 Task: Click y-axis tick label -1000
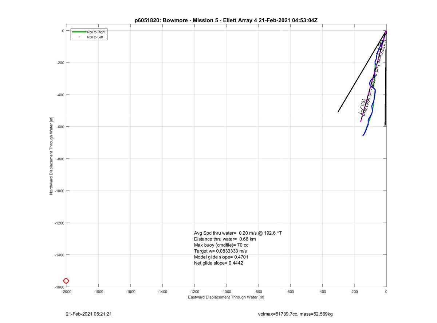tap(59, 191)
